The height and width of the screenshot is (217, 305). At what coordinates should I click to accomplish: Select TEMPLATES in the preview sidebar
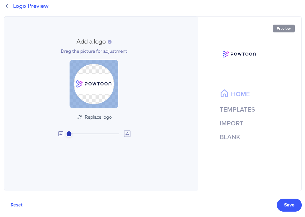tap(237, 109)
